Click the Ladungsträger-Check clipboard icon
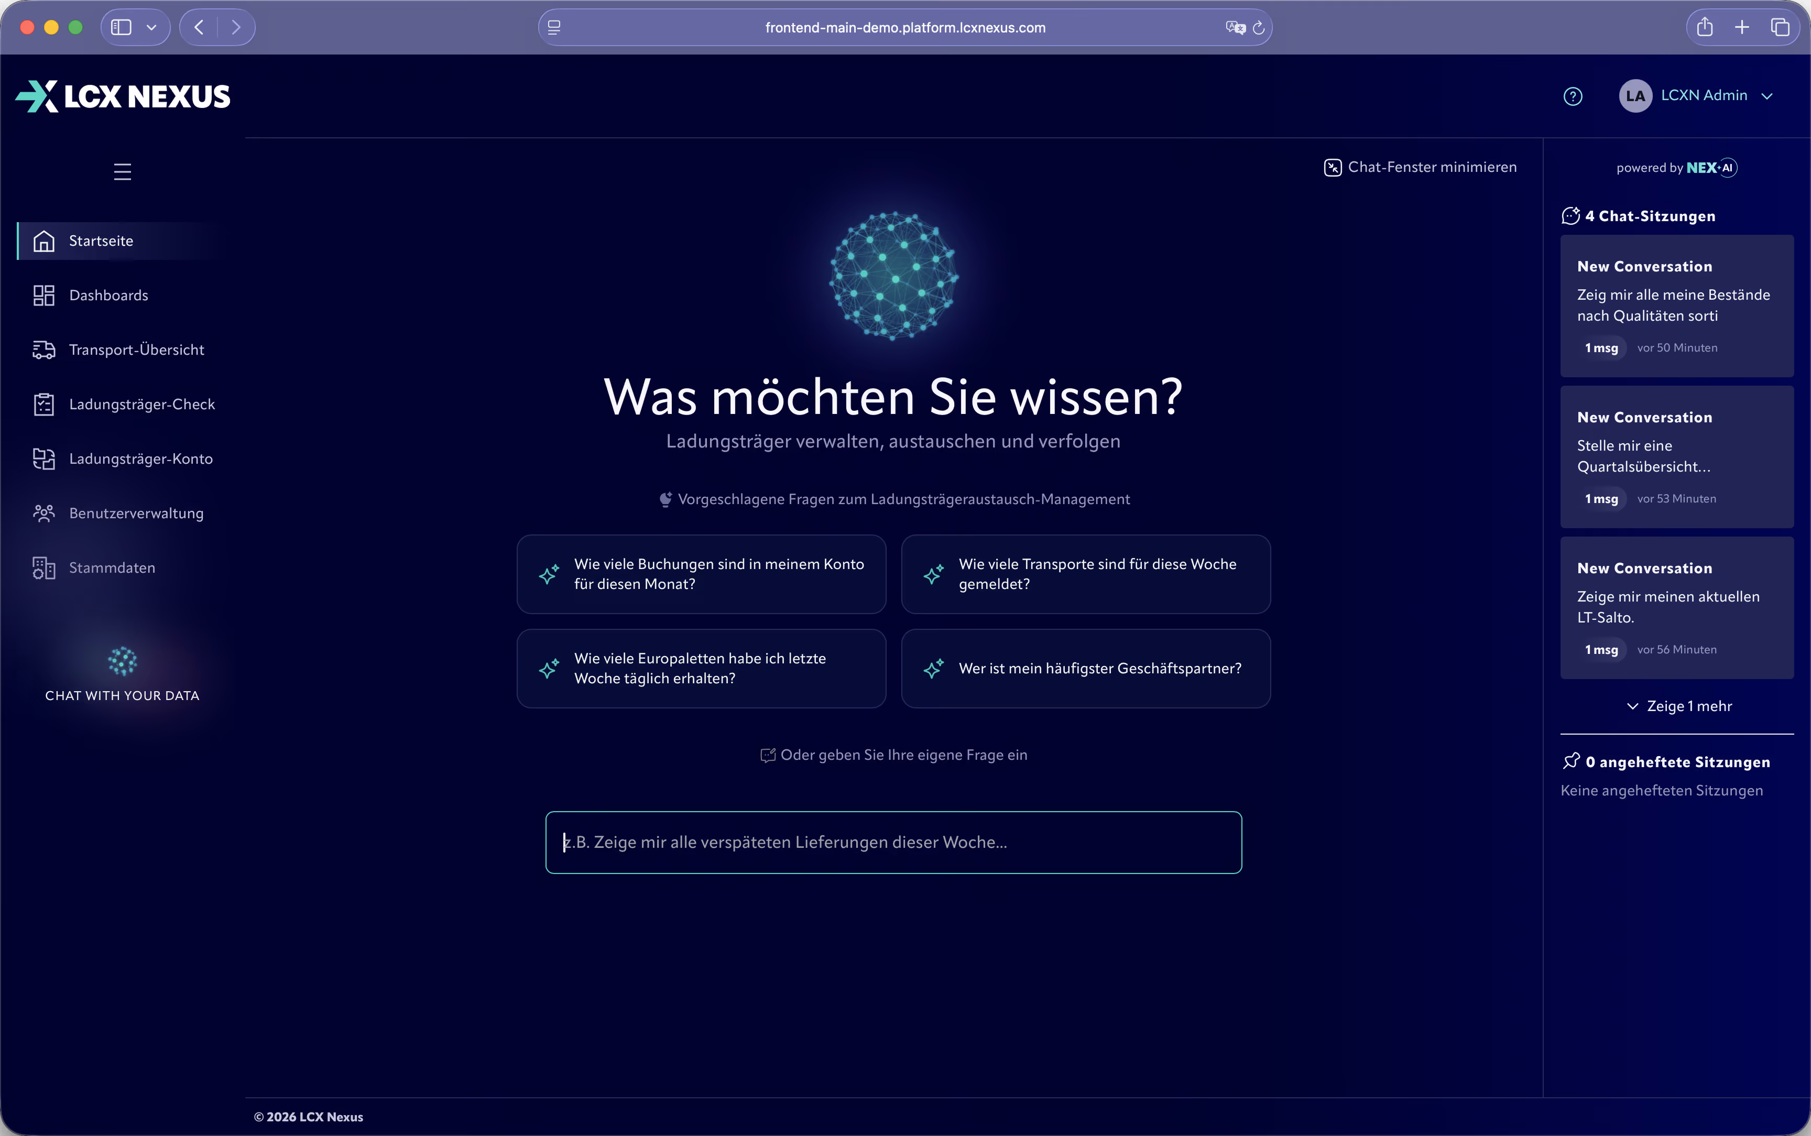Screen dimensions: 1811x1136 coord(43,404)
